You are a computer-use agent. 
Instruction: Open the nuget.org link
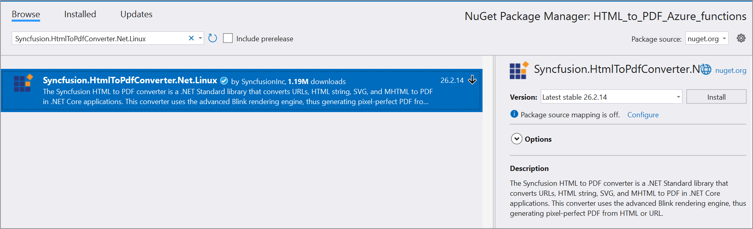point(731,70)
